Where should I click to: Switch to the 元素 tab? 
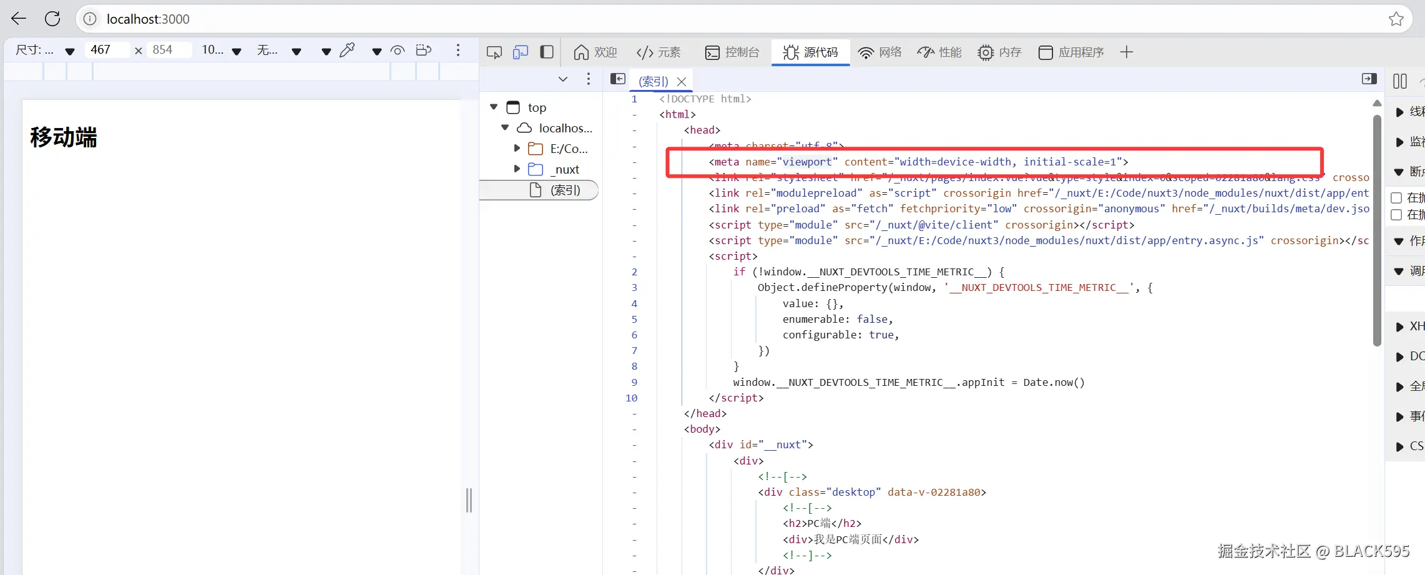tap(659, 52)
